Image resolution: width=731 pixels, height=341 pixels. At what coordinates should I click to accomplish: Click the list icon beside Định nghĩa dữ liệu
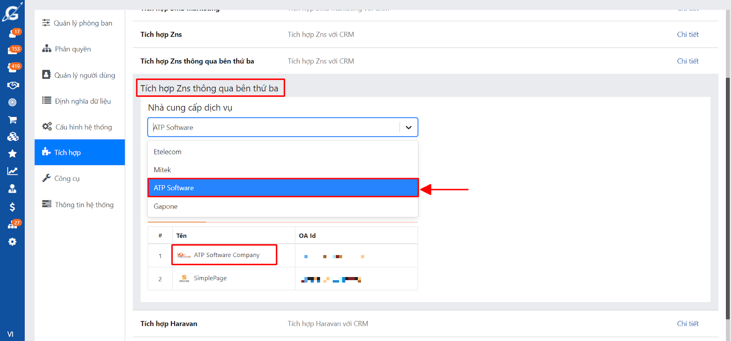click(47, 100)
